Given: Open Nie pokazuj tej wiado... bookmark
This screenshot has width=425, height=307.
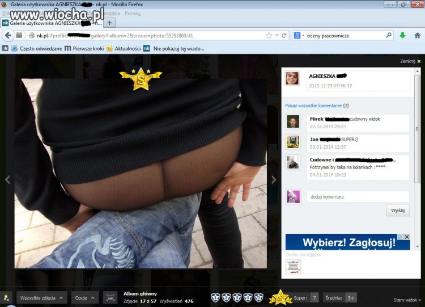Looking at the screenshot, I should coord(174,49).
